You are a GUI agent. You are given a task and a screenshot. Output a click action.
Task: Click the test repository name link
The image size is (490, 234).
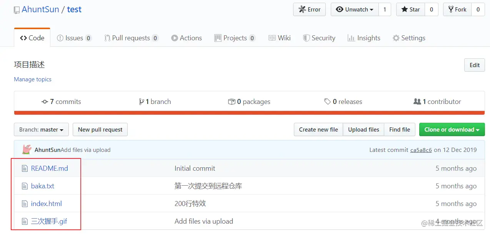click(x=74, y=10)
